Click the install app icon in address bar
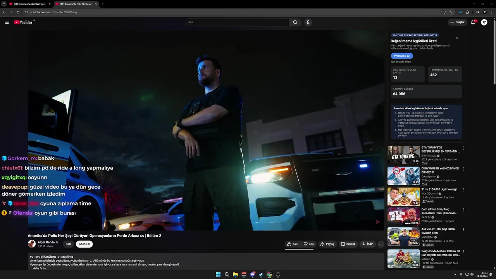Viewport: 496px width, 279px height. 444,12
